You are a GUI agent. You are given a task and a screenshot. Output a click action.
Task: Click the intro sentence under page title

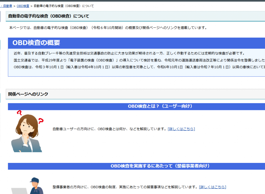pyautogui.click(x=108, y=28)
